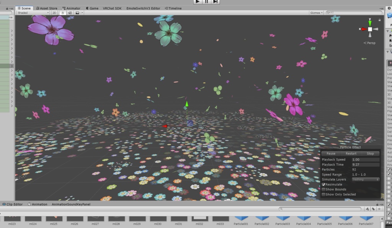The image size is (392, 228).
Task: Select the Particle003 asset
Action: coord(283,221)
